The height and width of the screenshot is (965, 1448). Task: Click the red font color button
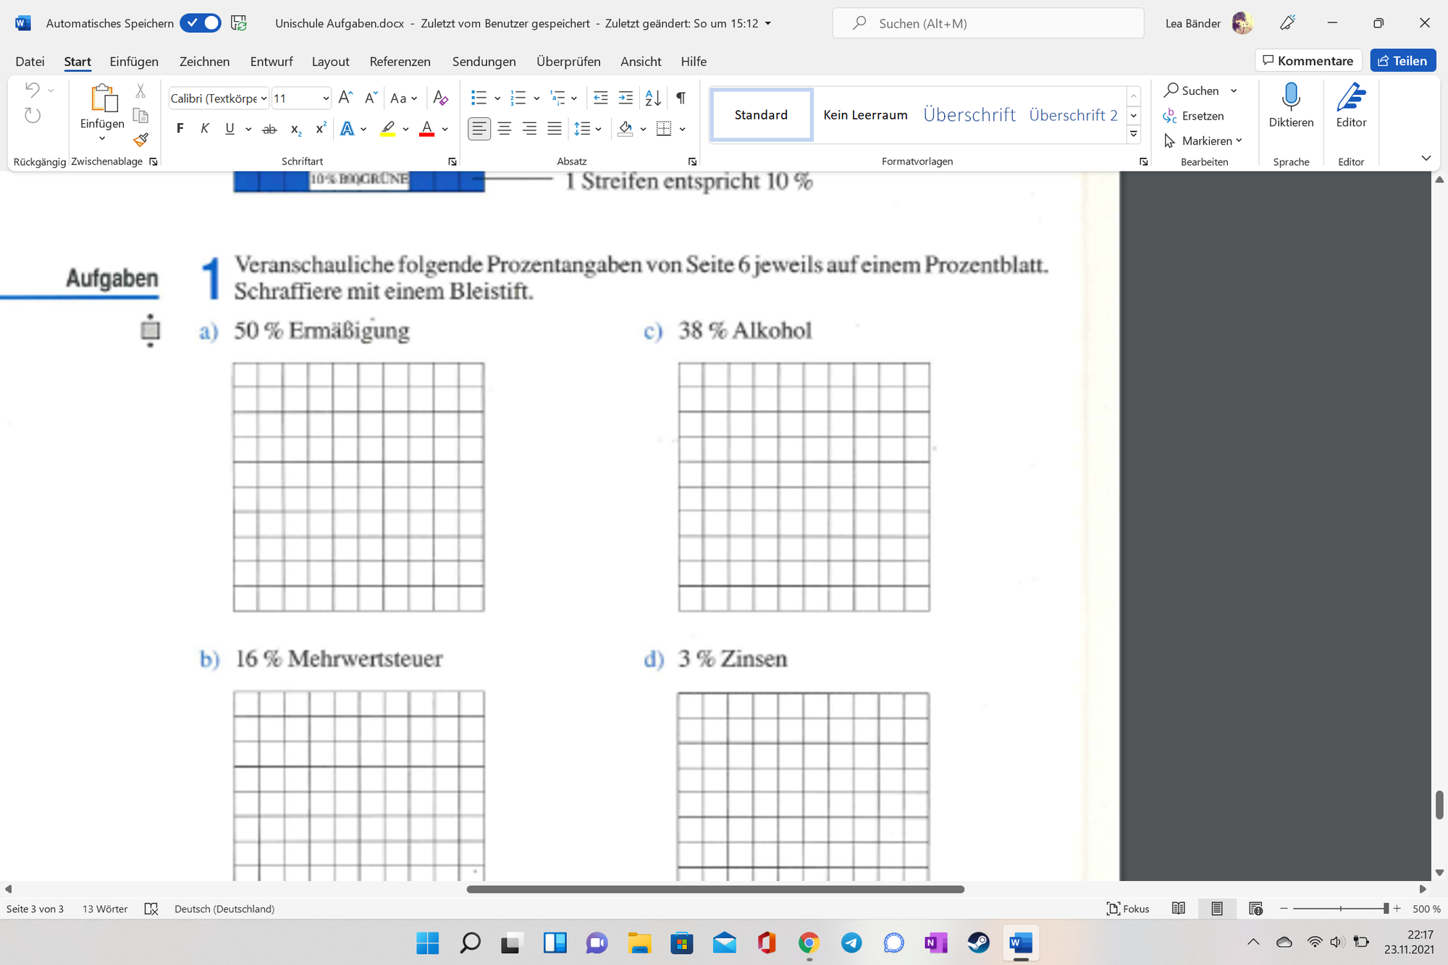pyautogui.click(x=427, y=129)
